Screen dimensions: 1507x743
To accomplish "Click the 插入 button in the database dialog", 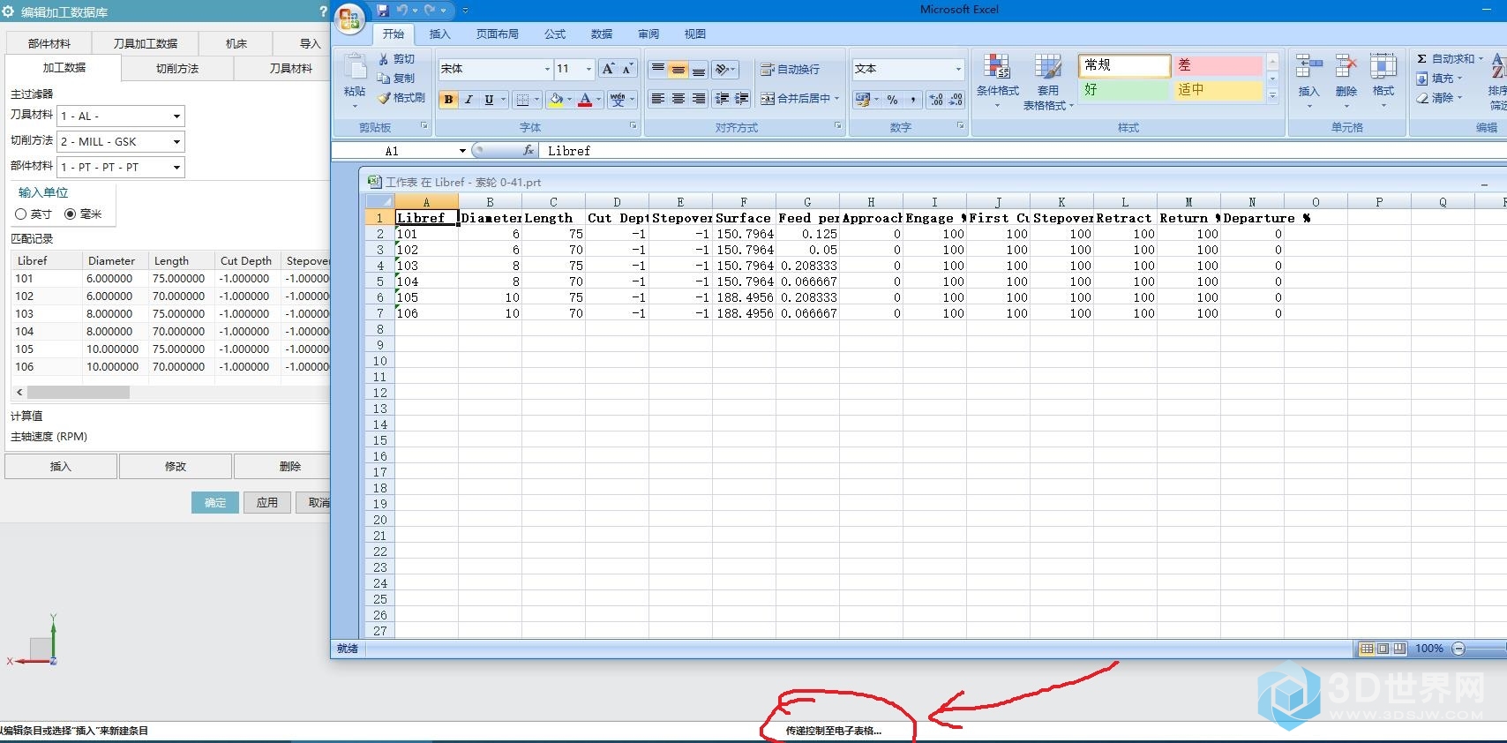I will pos(61,467).
